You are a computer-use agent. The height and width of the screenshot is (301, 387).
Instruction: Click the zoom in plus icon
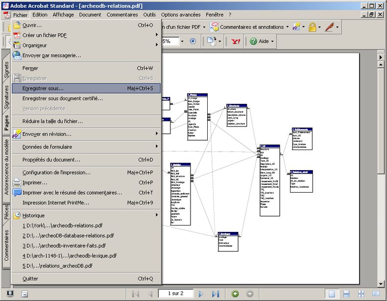tap(193, 41)
